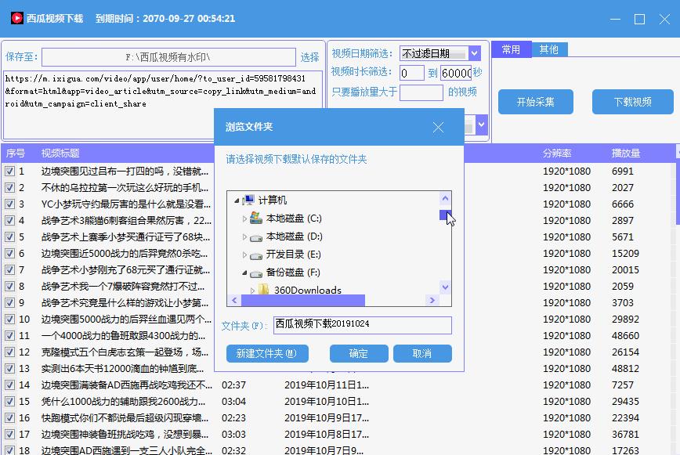680x455 pixels.
Task: Click the 保存至 save path field
Action: (168, 57)
